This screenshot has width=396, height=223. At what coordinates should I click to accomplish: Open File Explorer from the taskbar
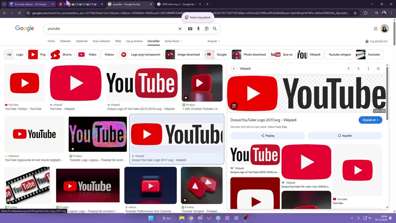pos(182,218)
